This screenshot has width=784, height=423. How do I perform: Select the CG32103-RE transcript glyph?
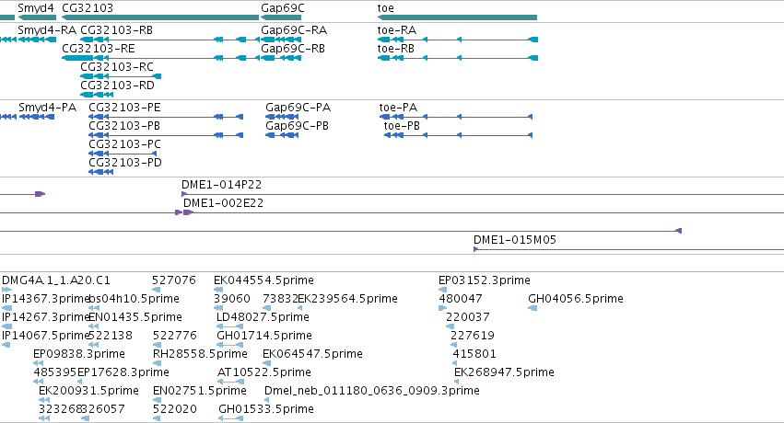(x=160, y=58)
